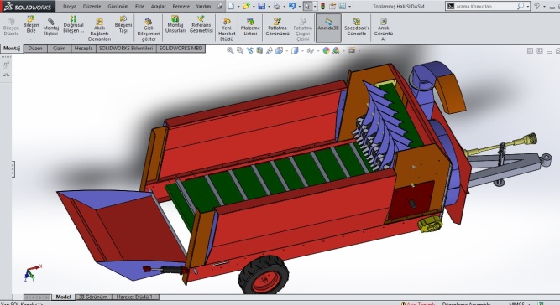Open the Görünüm menu

118,7
